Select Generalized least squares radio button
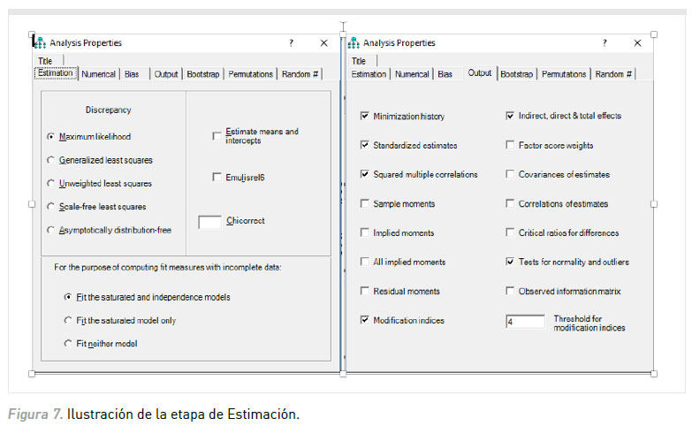 pyautogui.click(x=50, y=160)
